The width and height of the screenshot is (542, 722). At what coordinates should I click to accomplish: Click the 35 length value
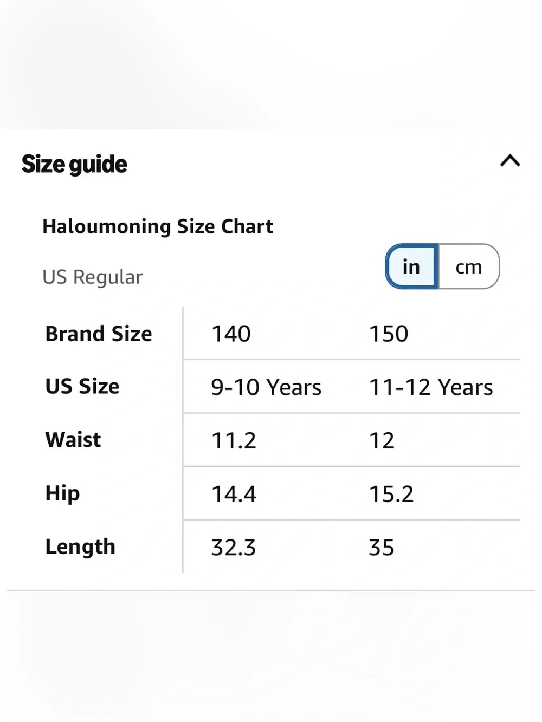[382, 548]
